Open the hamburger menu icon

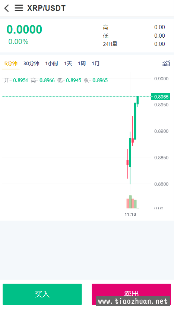(x=19, y=8)
